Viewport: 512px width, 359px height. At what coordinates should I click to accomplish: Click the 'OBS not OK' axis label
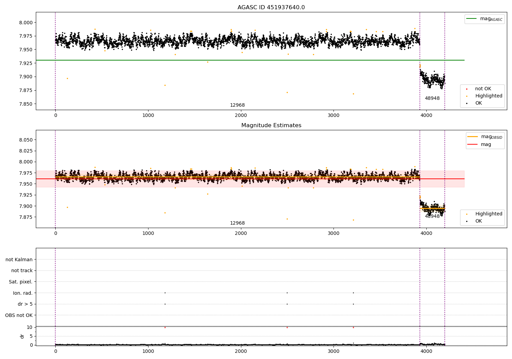coord(19,315)
